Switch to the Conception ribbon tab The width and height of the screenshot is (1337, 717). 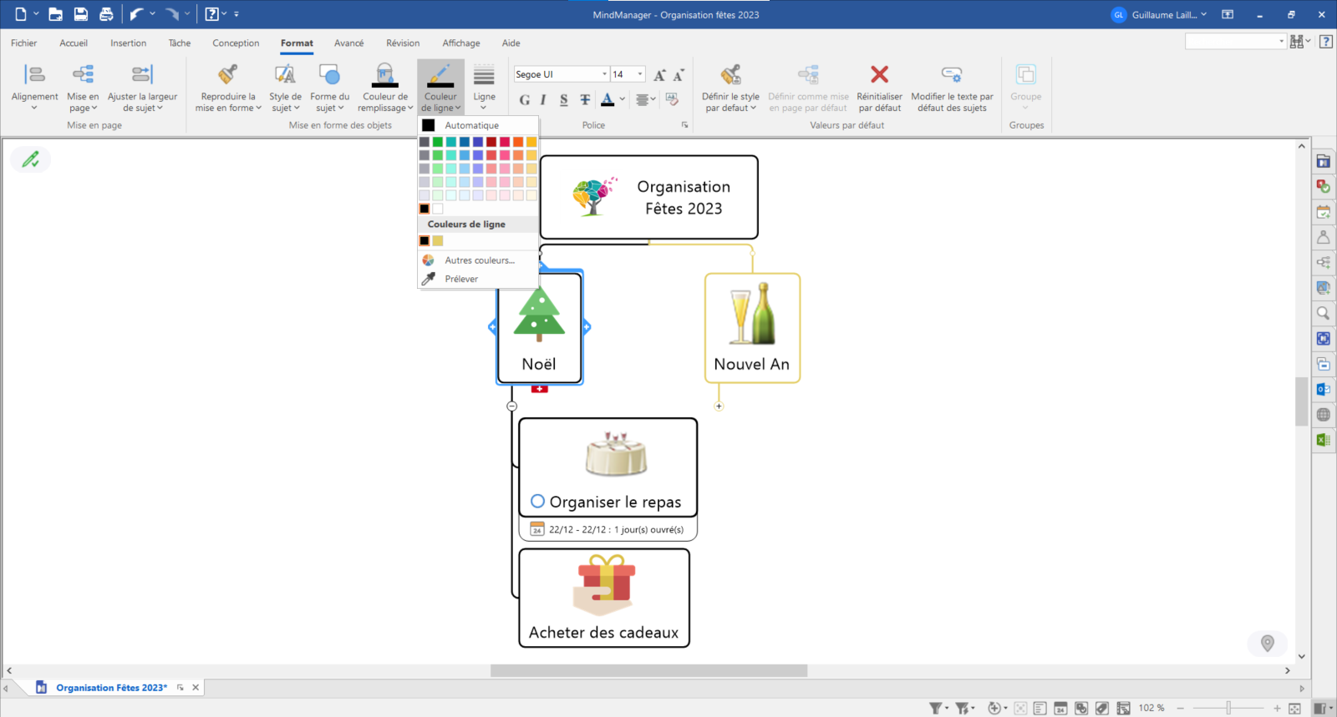tap(236, 43)
